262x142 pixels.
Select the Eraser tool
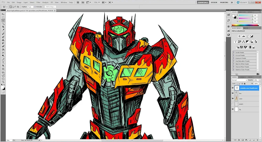(3, 46)
